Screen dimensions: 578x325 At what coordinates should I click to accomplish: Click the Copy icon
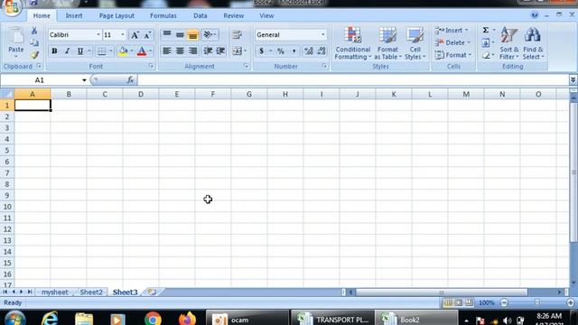(x=34, y=42)
